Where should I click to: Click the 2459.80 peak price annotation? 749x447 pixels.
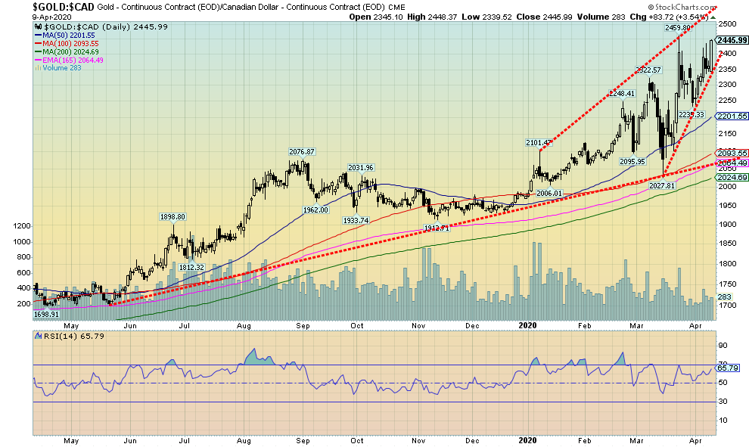[x=678, y=28]
